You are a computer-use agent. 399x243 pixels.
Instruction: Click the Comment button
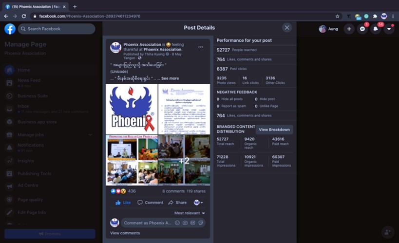(151, 203)
